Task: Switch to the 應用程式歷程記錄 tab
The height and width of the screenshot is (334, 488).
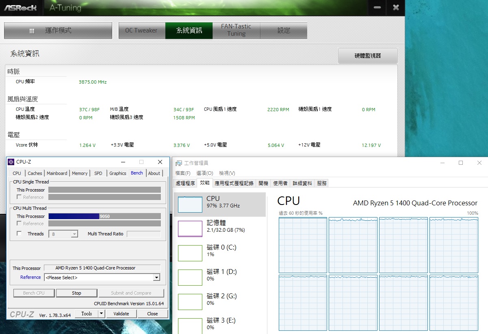Action: 234,183
